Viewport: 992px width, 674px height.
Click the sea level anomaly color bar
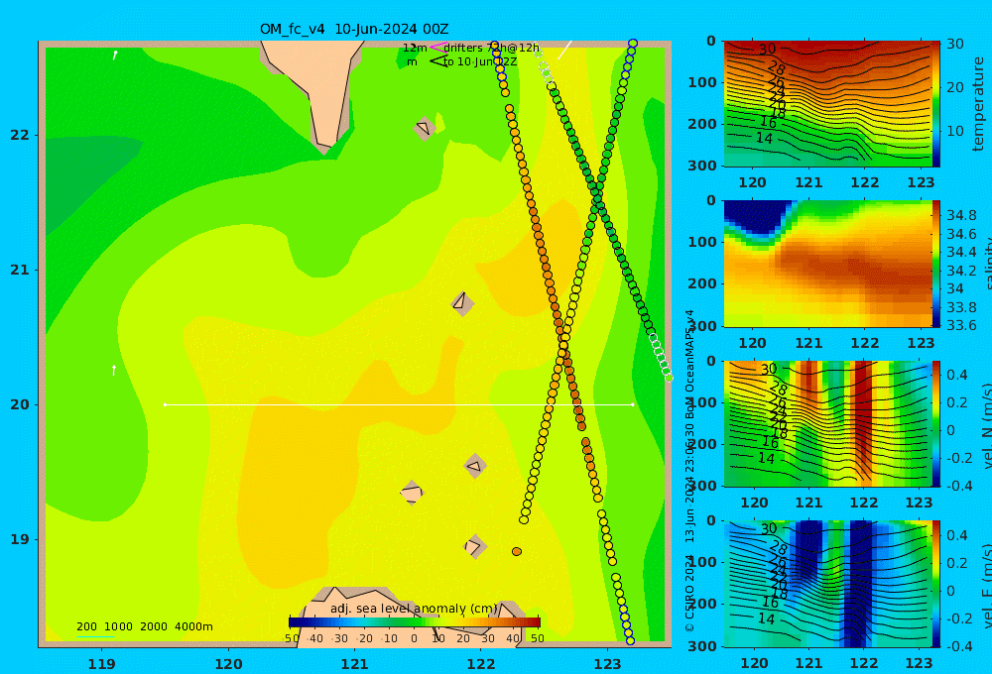click(415, 622)
